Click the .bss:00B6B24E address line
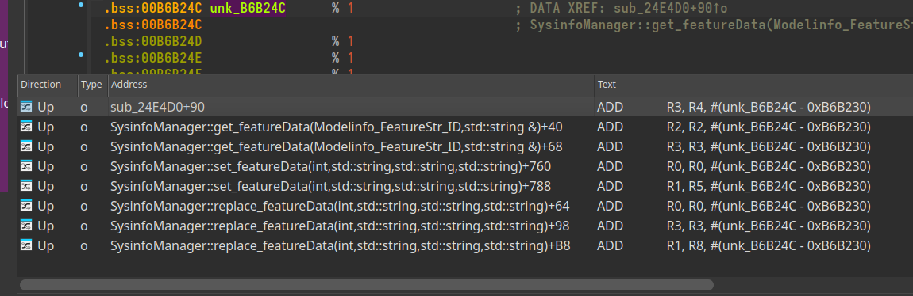Screen dimensions: 913x296 point(153,58)
